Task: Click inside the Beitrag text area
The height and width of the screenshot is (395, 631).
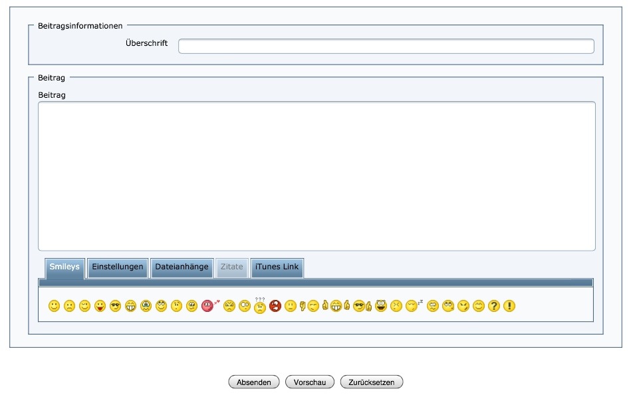Action: [x=316, y=176]
